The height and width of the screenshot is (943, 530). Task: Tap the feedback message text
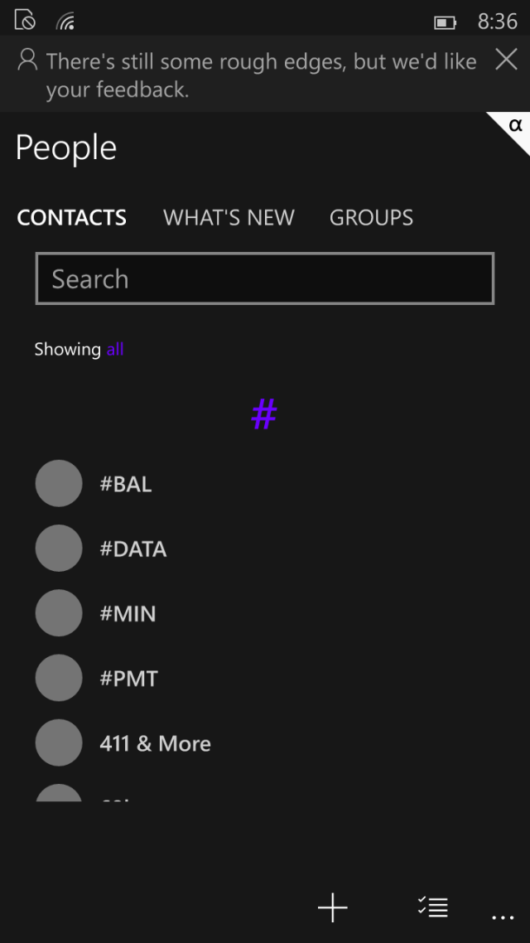(x=261, y=75)
